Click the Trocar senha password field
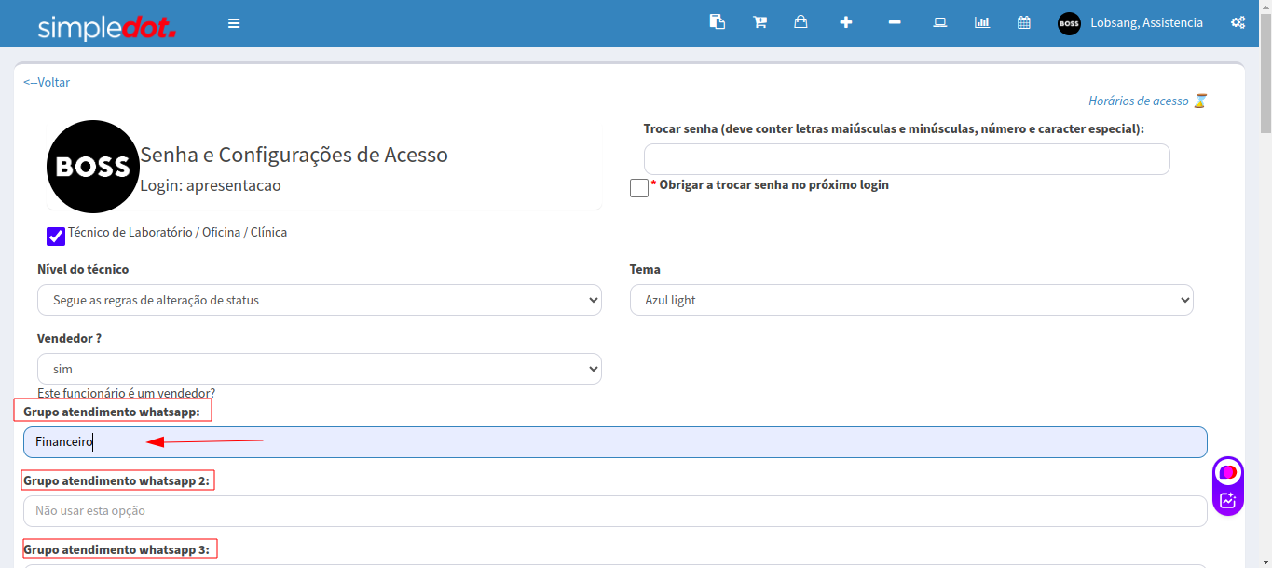The height and width of the screenshot is (568, 1272). coord(906,159)
